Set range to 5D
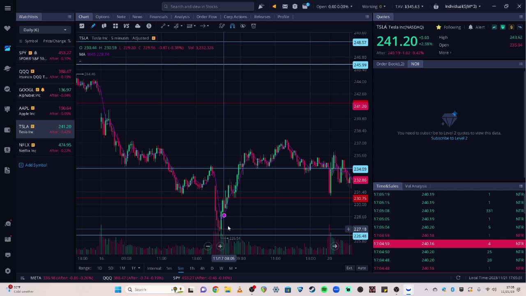Screen dimensions: 526x296 [x=111, y=268]
